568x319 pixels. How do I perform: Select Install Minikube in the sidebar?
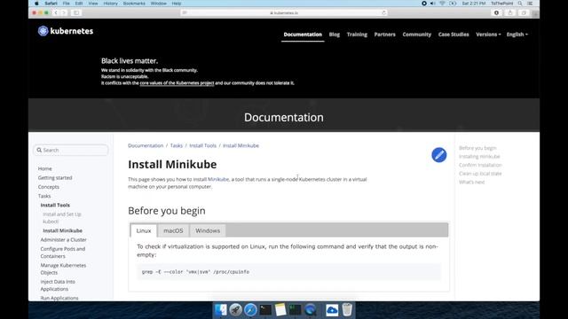click(62, 230)
